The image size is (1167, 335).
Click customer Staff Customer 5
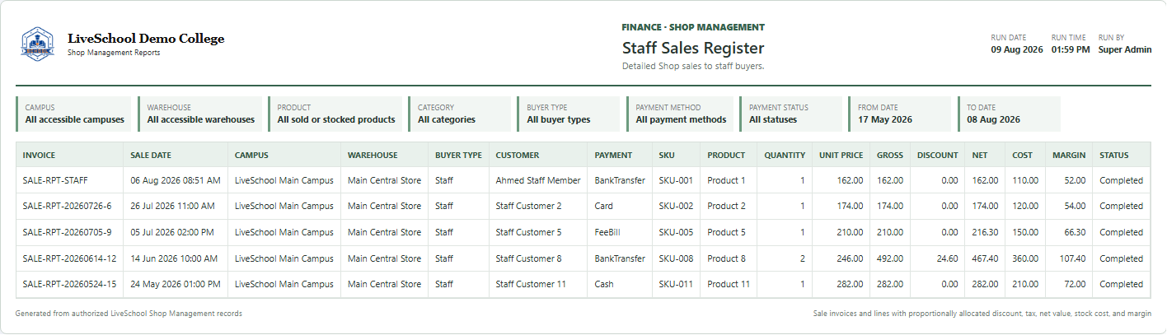[x=529, y=232]
